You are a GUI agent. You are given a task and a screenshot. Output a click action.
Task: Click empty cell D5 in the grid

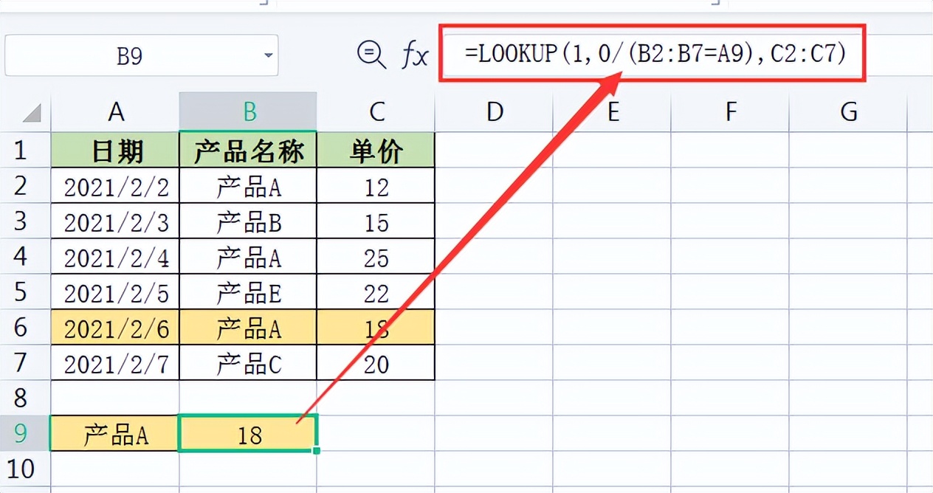click(495, 292)
